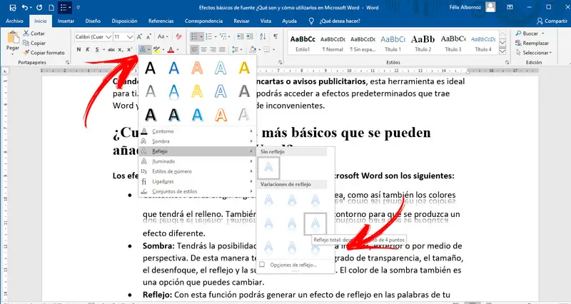Undo the last action
The width and height of the screenshot is (571, 304).
point(25,7)
